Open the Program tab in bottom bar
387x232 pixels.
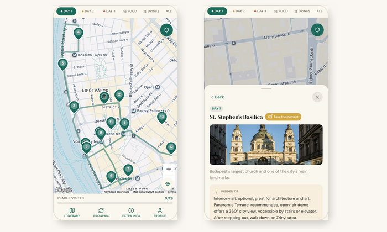[x=101, y=212]
